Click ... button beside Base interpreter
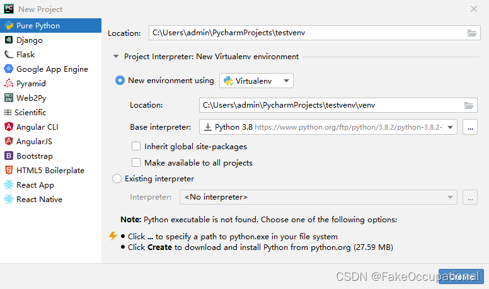489x289 pixels. [470, 127]
